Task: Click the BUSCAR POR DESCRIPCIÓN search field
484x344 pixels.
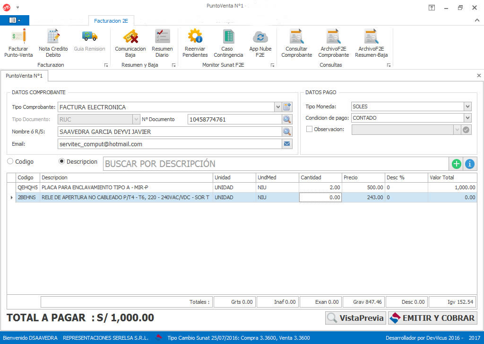Action: pos(276,164)
